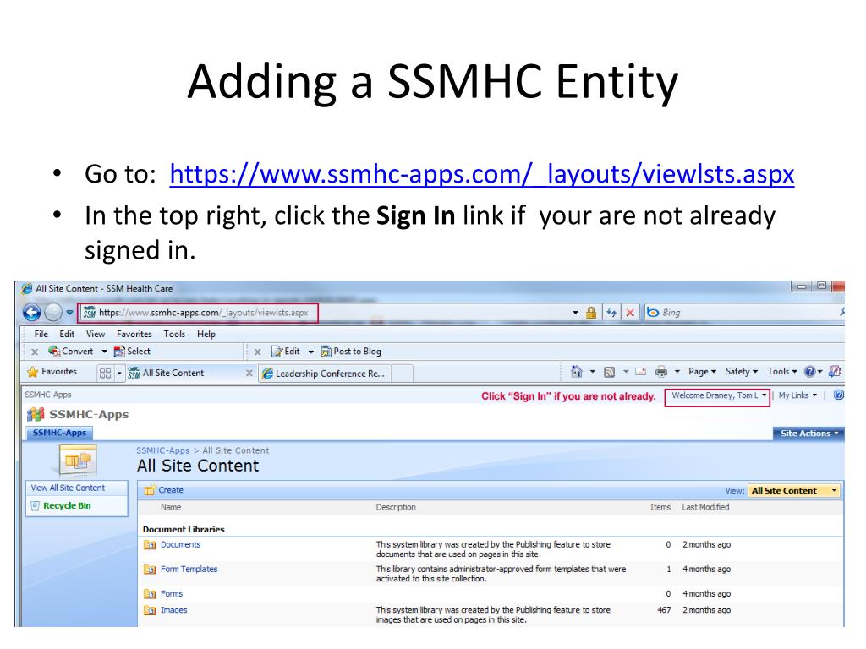Close the Edit/Post to Blog toolbar X
The width and height of the screenshot is (866, 649).
coord(257,352)
